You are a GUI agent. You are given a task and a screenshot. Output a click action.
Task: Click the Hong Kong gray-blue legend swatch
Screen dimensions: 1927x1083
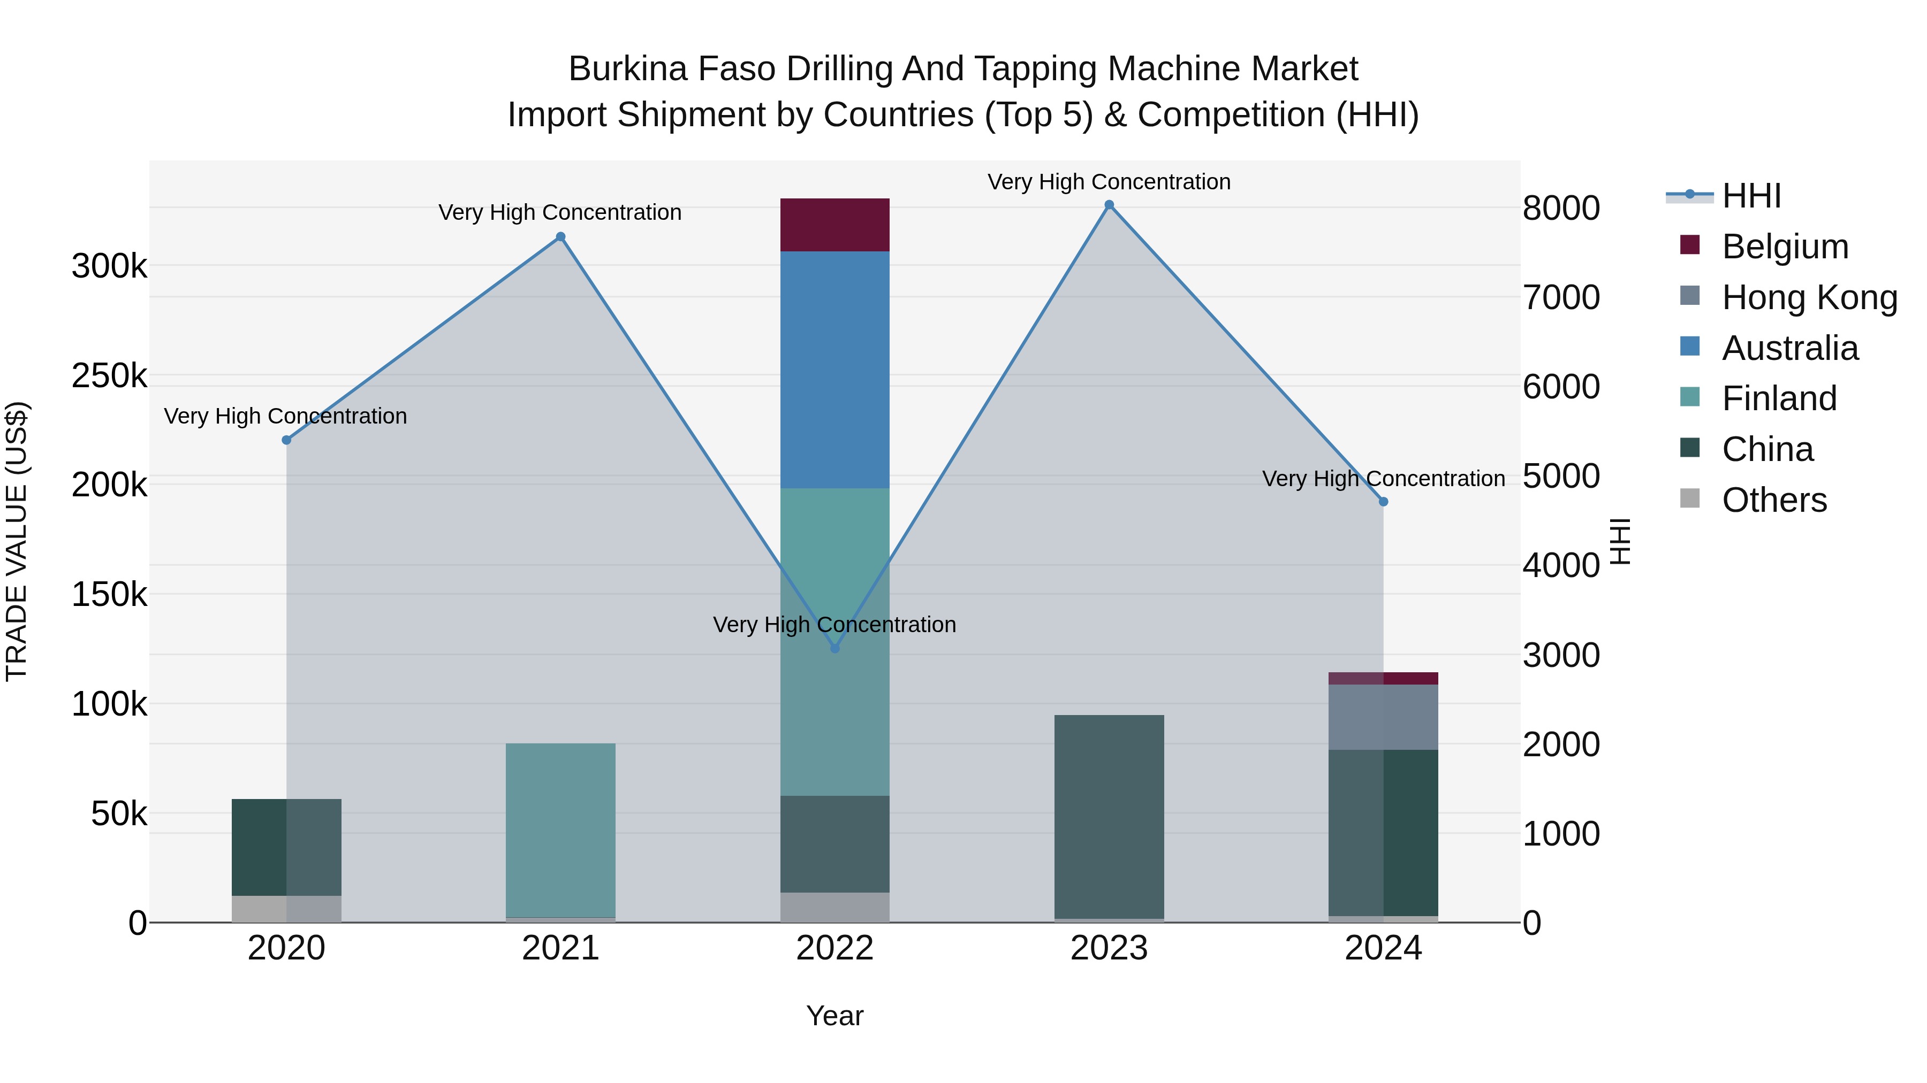(x=1689, y=296)
